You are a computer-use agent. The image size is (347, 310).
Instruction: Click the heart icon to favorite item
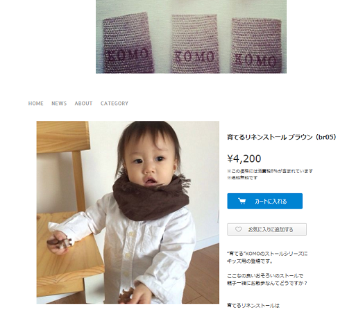click(238, 229)
